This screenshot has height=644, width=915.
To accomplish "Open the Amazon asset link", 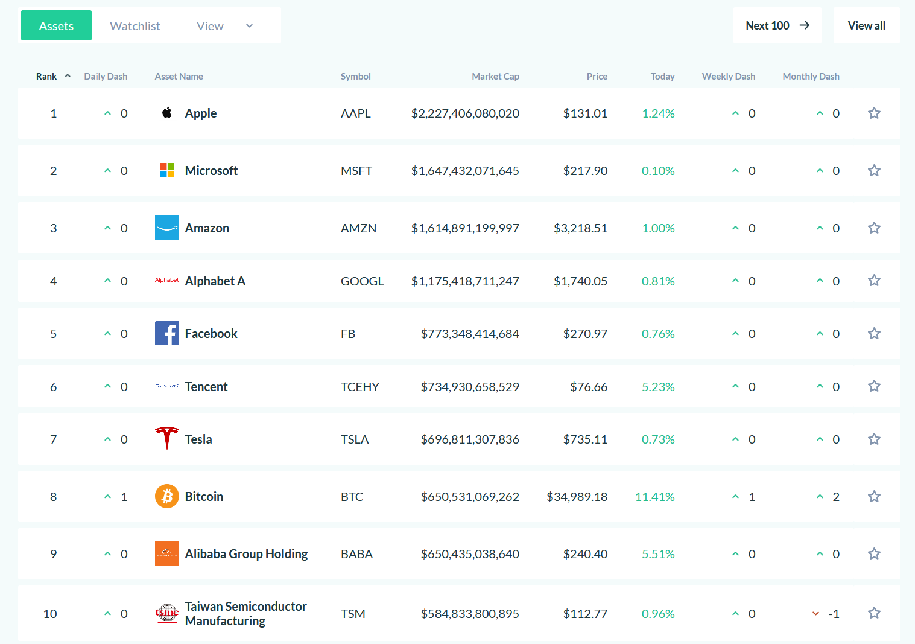I will click(x=207, y=228).
